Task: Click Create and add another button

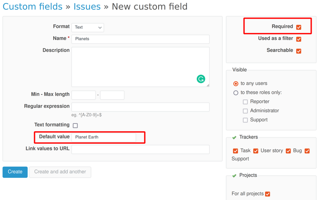Action: 60,172
